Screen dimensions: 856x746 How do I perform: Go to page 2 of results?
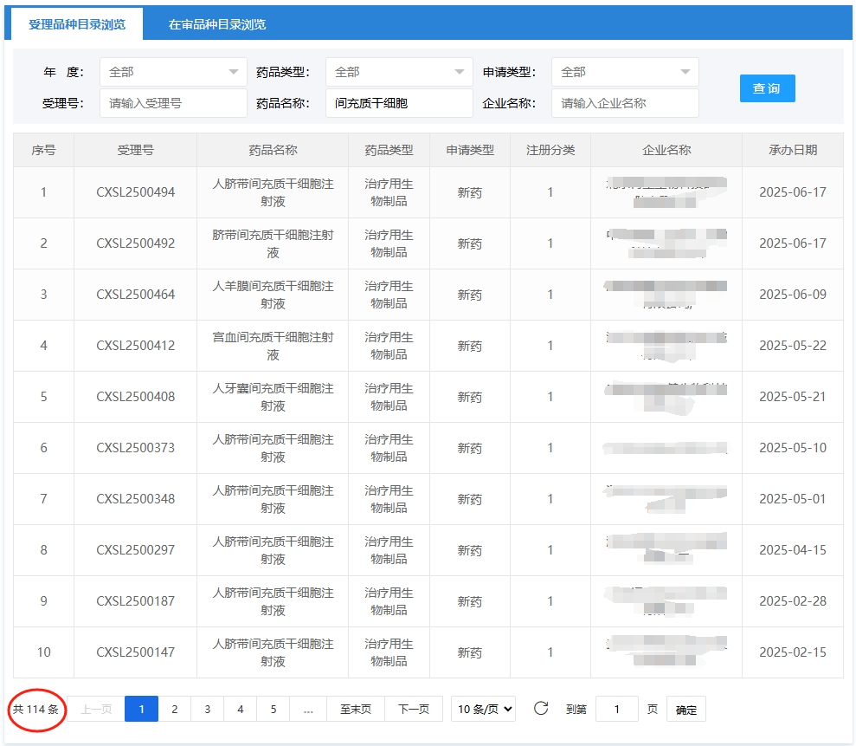click(x=174, y=710)
